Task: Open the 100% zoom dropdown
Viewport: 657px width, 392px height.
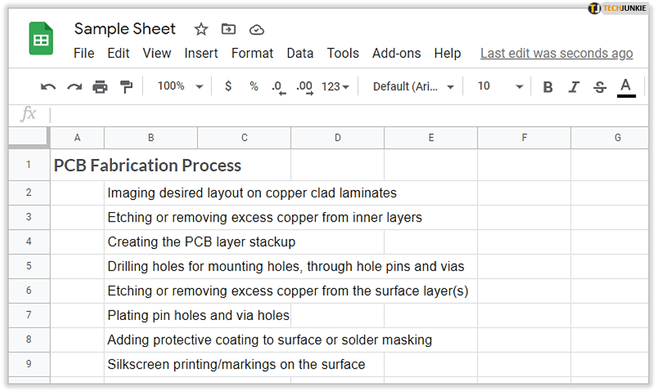Action: pos(180,86)
